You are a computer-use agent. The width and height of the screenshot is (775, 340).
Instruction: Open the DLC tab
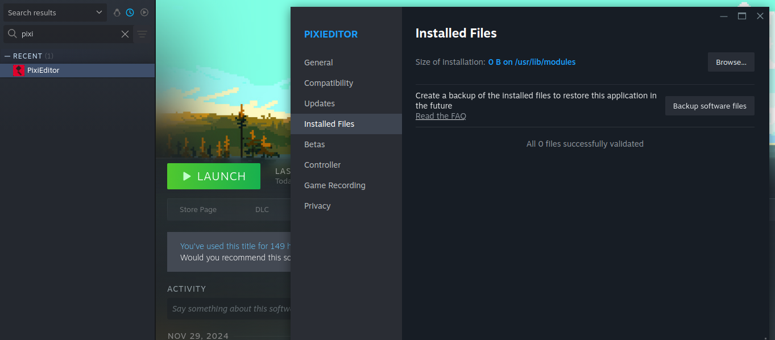(262, 209)
